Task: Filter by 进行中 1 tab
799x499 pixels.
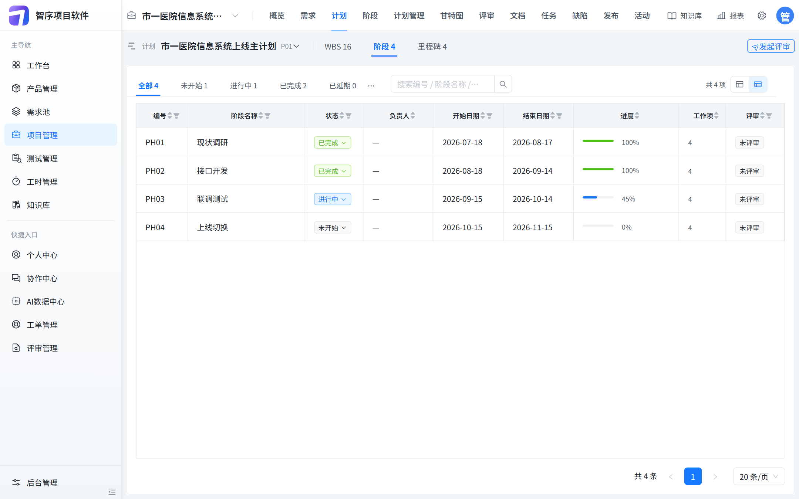Action: 243,86
